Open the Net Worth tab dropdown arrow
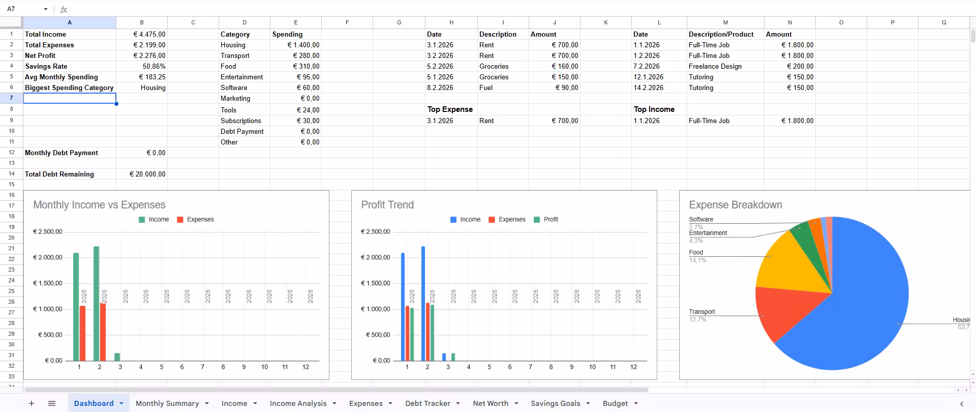976x412 pixels. [x=516, y=403]
